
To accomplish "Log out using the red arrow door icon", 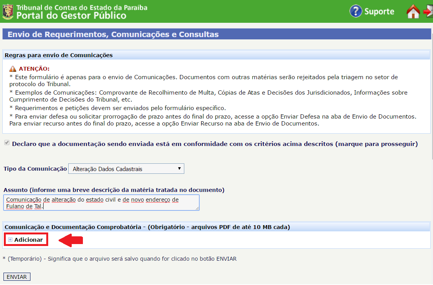I will click(x=428, y=11).
